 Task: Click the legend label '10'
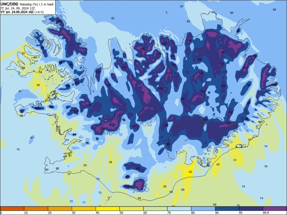pyautogui.click(x=26, y=213)
